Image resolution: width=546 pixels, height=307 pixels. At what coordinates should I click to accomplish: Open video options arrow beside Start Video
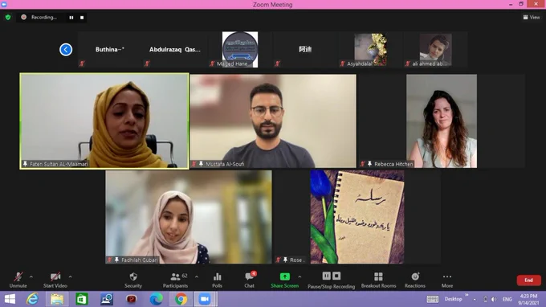point(71,276)
